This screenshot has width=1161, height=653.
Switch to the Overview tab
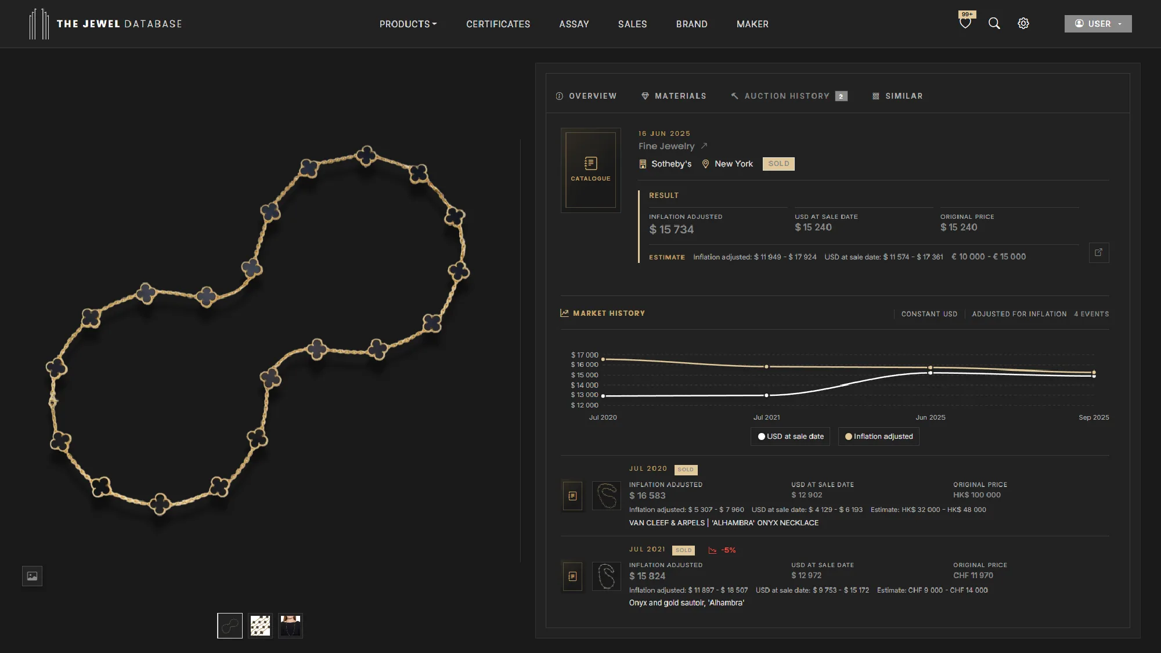pos(586,96)
